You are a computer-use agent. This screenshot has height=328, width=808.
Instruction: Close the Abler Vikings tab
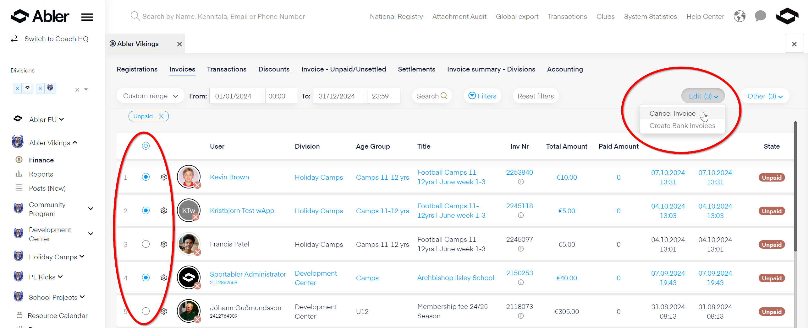coord(179,44)
